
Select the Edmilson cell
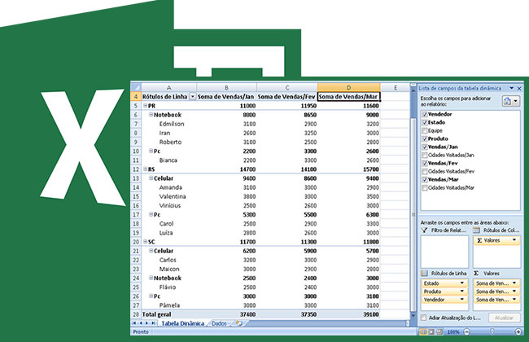[168, 124]
